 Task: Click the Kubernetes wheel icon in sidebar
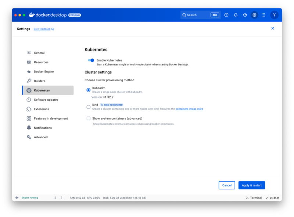click(29, 90)
